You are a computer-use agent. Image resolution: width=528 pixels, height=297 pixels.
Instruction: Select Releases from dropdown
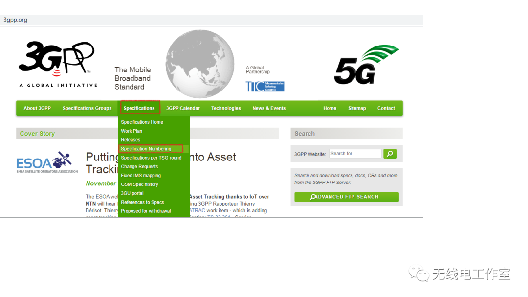click(x=131, y=140)
